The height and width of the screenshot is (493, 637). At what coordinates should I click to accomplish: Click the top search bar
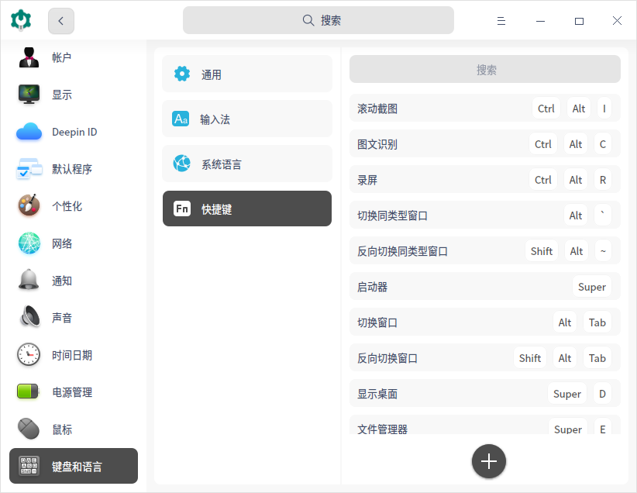(x=318, y=19)
